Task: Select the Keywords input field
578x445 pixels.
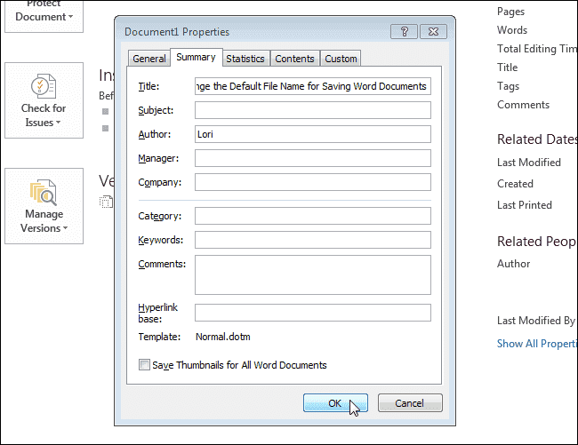Action: pyautogui.click(x=312, y=240)
